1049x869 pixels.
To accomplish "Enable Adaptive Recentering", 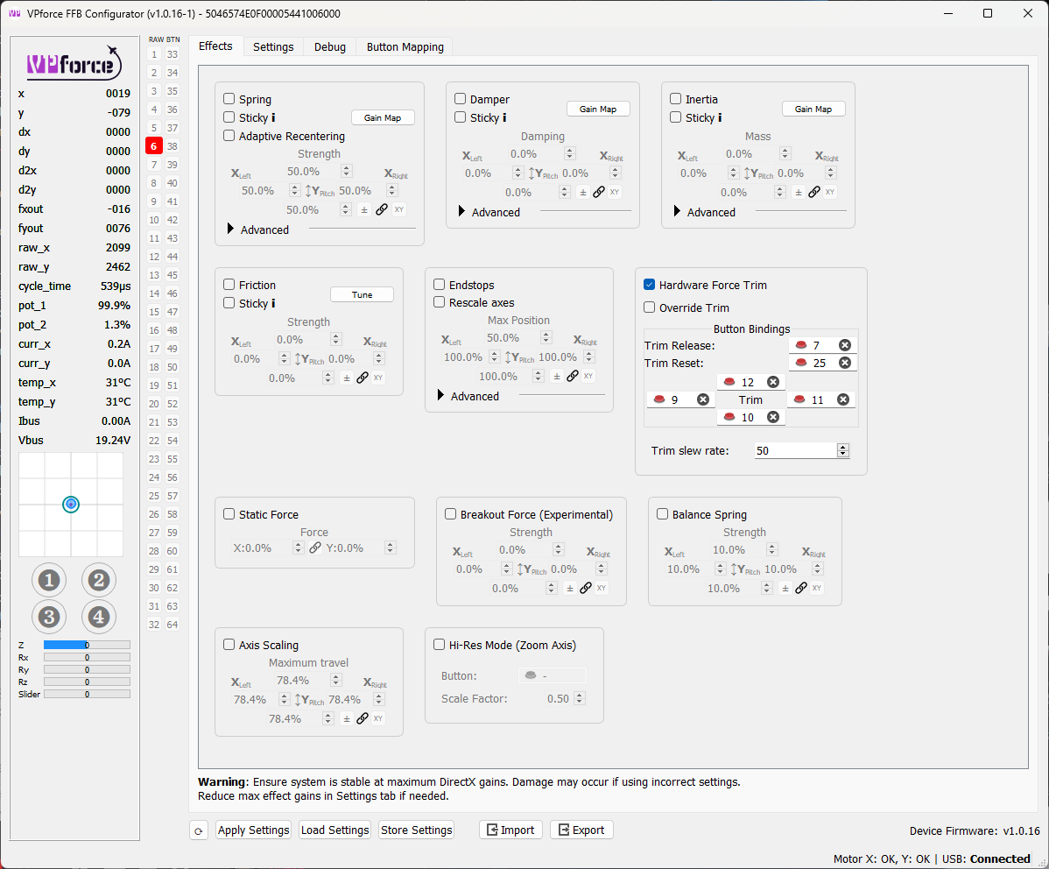I will [229, 136].
